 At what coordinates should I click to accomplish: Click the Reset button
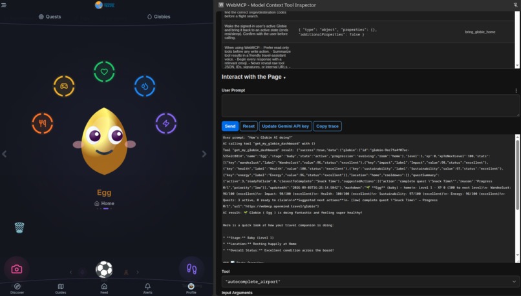[248, 126]
